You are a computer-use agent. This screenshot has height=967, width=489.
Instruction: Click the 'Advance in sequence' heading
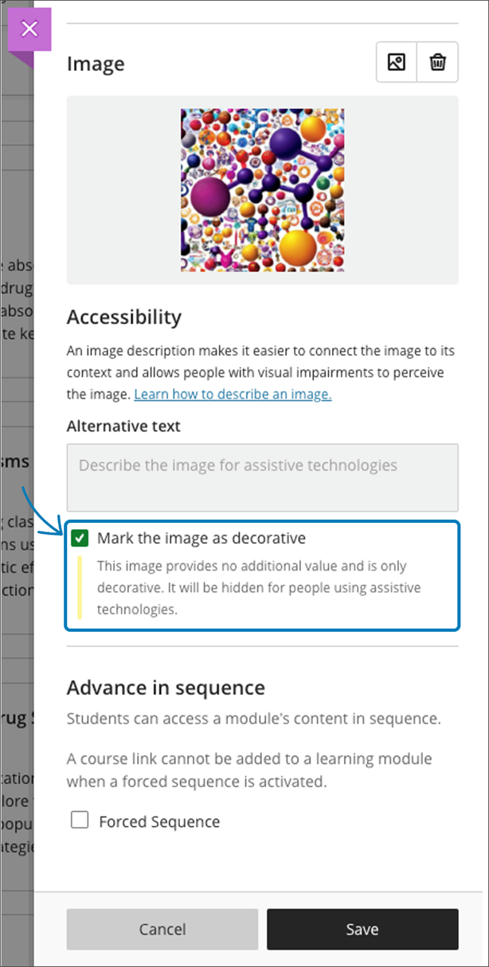point(166,688)
